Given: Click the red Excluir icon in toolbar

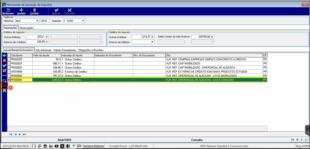Looking at the screenshot, I should [34, 10].
